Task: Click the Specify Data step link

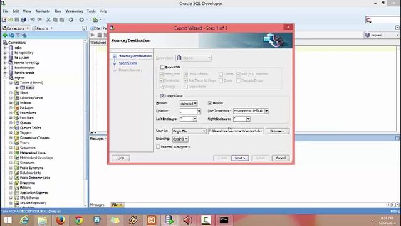Action: [128, 63]
